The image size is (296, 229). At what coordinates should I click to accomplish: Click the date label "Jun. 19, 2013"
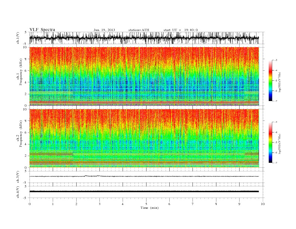click(x=104, y=30)
